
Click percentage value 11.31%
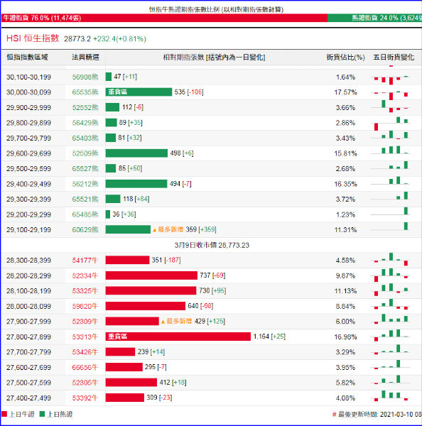tap(345, 230)
